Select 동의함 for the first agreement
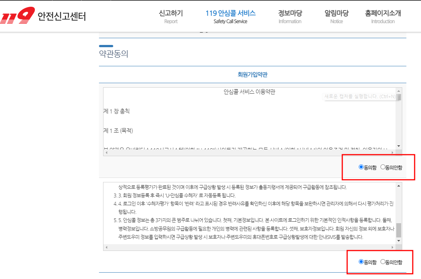Image resolution: width=421 pixels, height=279 pixels. [361, 168]
